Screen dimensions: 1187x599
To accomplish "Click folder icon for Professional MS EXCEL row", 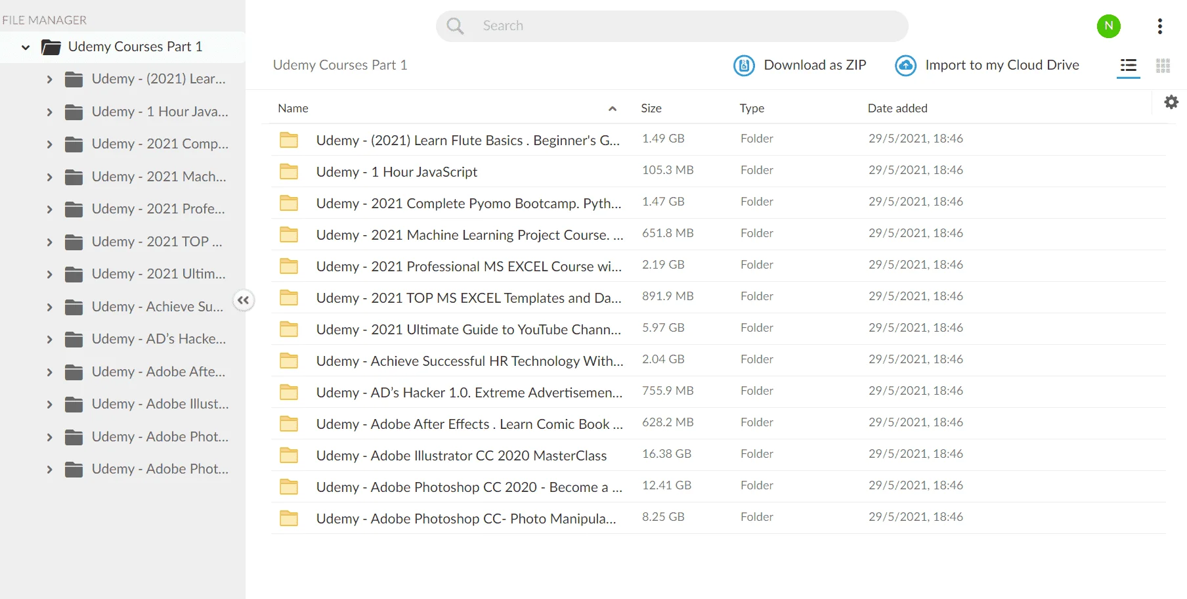I will click(289, 266).
